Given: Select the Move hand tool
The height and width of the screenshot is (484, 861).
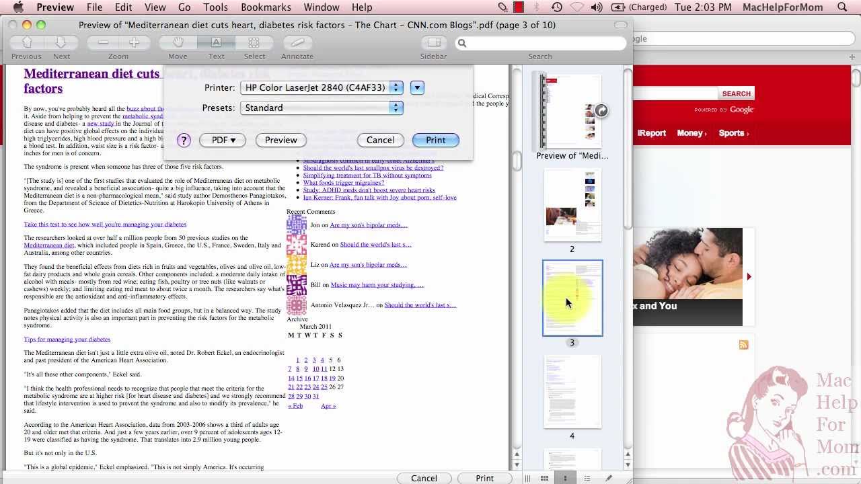Looking at the screenshot, I should 178,42.
